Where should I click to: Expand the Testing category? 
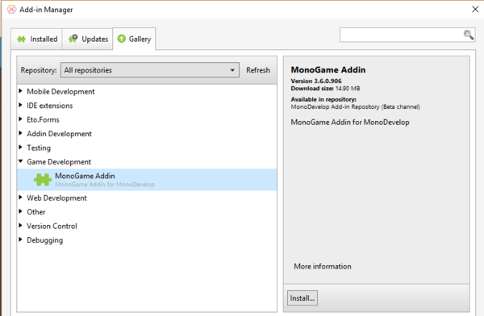click(x=20, y=148)
